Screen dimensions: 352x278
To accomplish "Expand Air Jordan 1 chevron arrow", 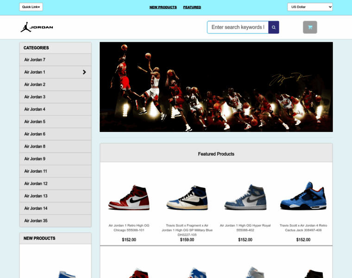I will (x=84, y=72).
